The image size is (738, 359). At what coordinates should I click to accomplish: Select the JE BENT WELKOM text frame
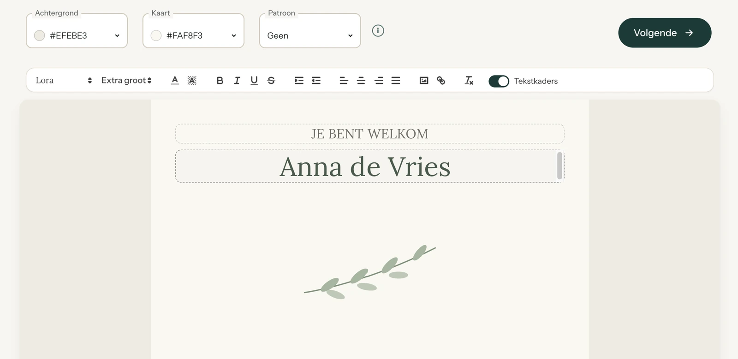(x=369, y=134)
